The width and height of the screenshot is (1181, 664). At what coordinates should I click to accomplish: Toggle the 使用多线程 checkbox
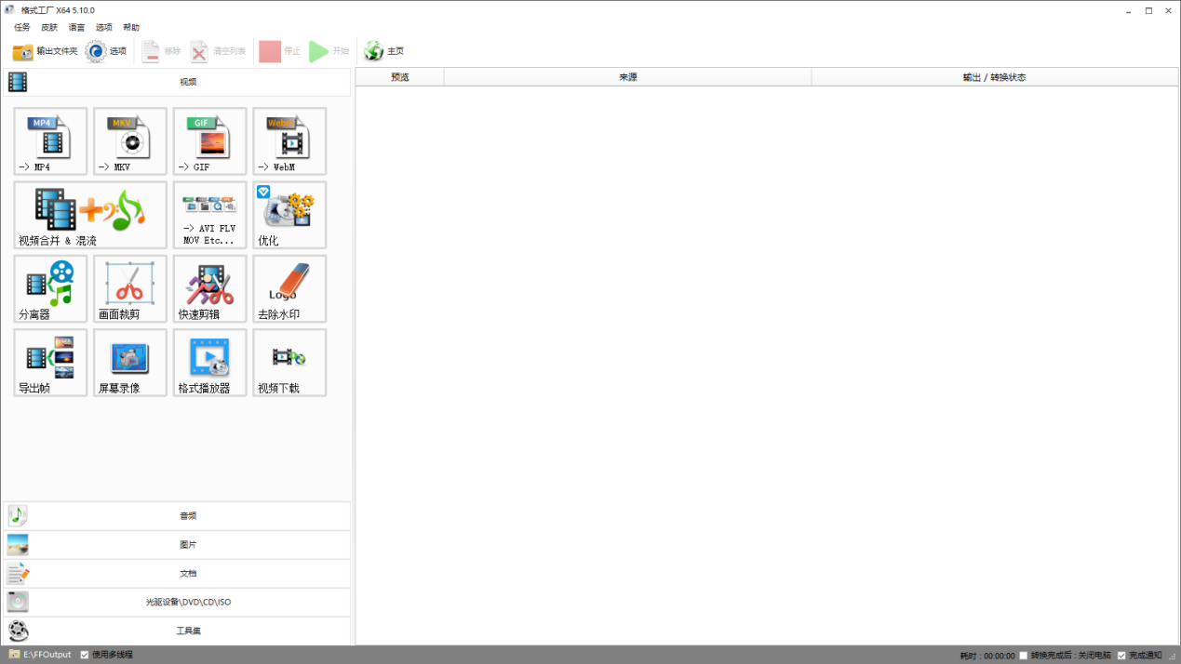(85, 655)
